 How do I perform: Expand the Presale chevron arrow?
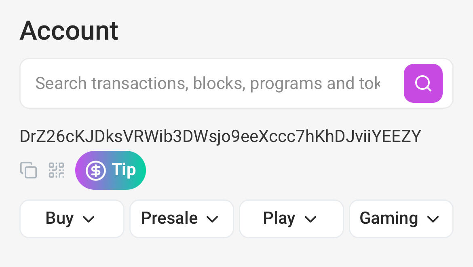pos(212,219)
